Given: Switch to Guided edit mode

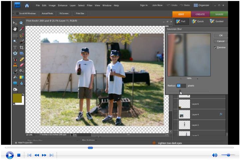Looking at the screenshot, I should (x=217, y=21).
